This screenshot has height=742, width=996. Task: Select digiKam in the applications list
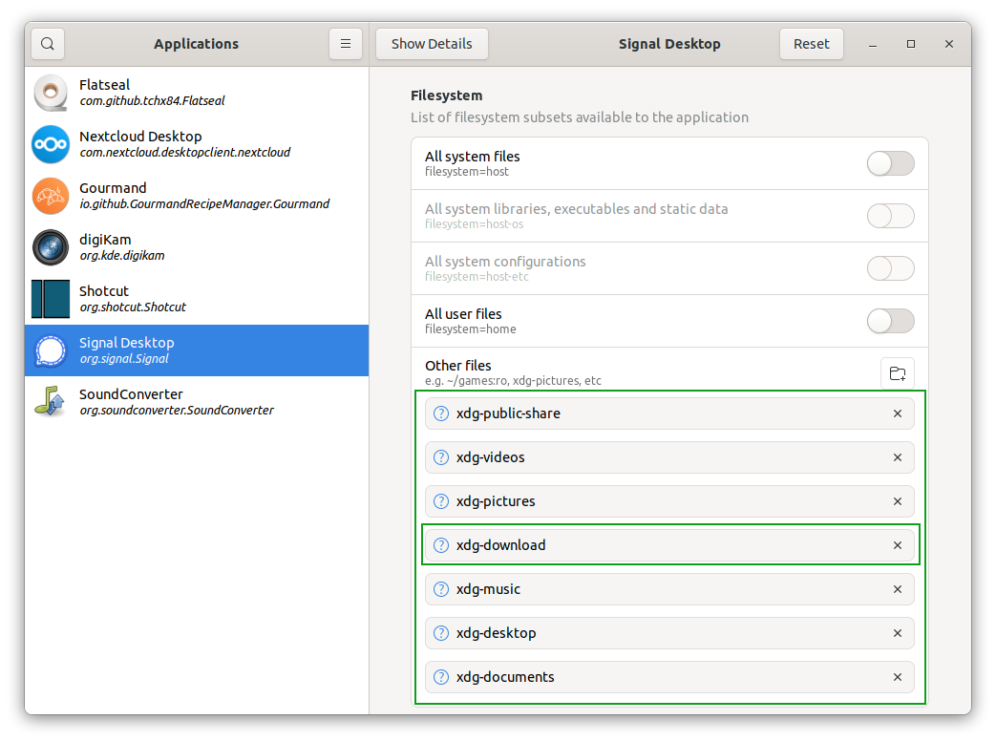(197, 247)
